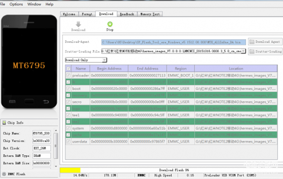Image resolution: width=283 pixels, height=179 pixels.
Task: Switch to the Readback tab
Action: [127, 14]
